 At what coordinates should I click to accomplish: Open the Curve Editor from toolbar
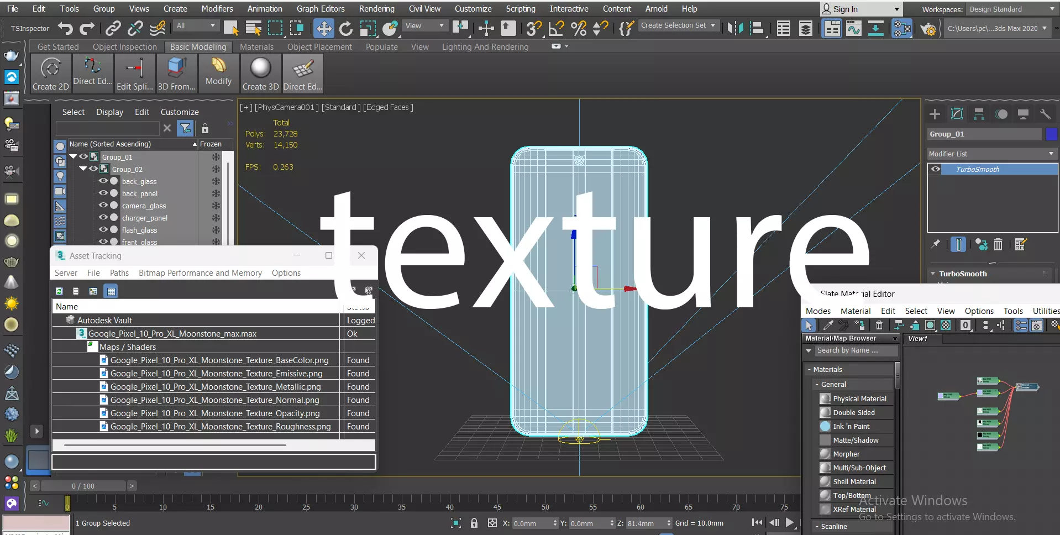tap(854, 28)
